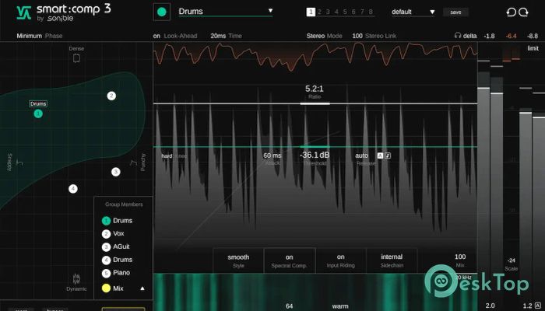Click the 100 Stereo Link value

tap(357, 36)
